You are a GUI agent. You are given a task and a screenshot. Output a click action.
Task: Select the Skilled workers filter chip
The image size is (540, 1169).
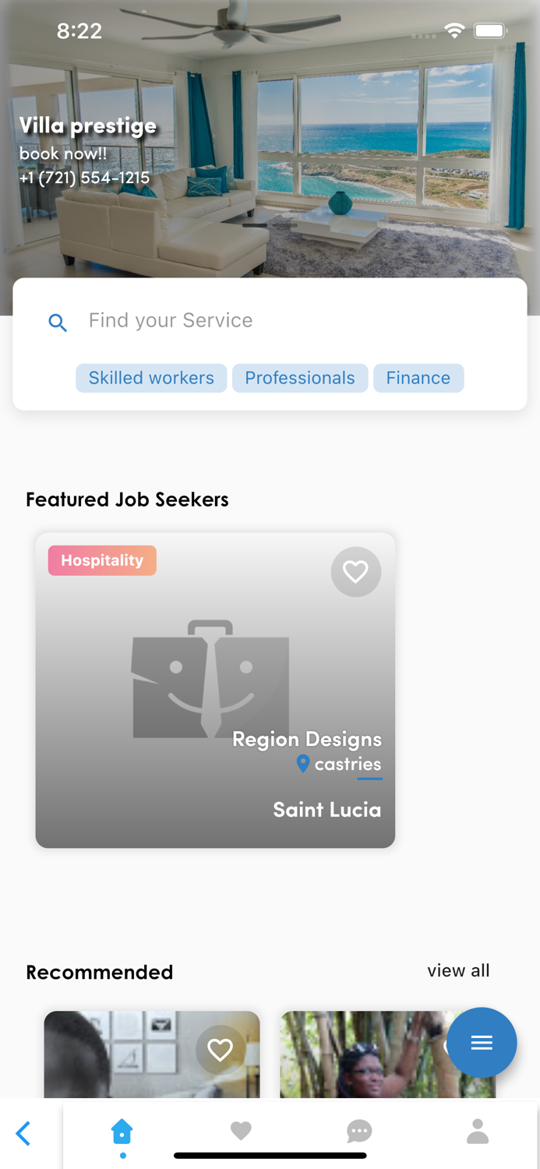point(151,378)
